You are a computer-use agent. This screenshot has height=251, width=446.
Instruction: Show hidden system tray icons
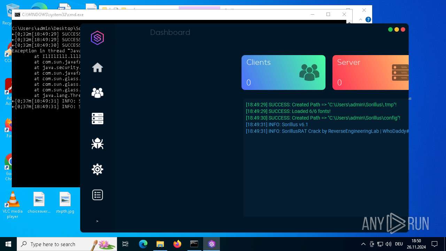[x=363, y=244]
